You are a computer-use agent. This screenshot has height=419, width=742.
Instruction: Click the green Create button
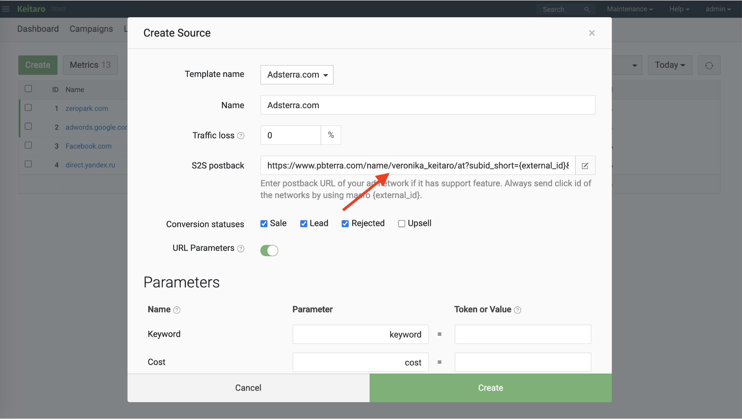pos(490,387)
